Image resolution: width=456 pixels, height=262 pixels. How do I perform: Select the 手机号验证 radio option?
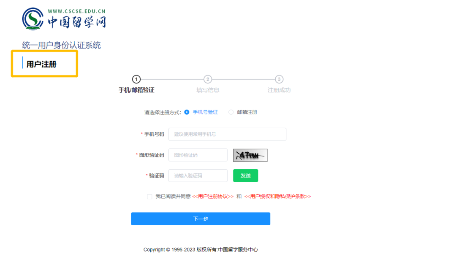[187, 112]
